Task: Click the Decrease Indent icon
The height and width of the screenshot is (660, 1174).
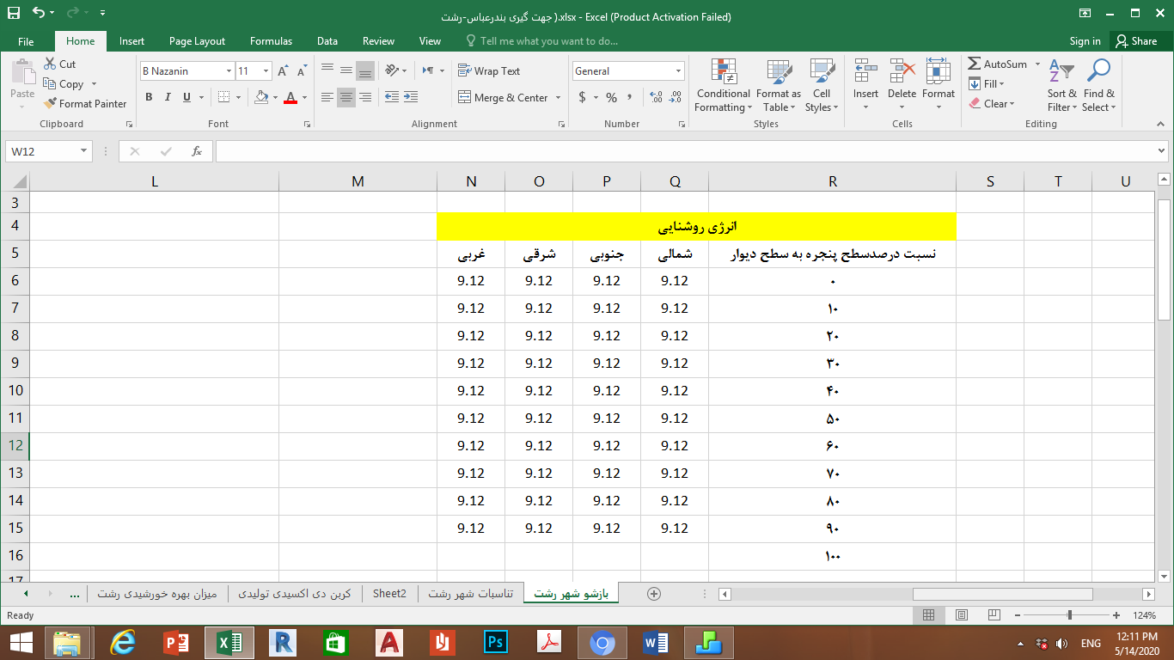Action: coord(392,97)
